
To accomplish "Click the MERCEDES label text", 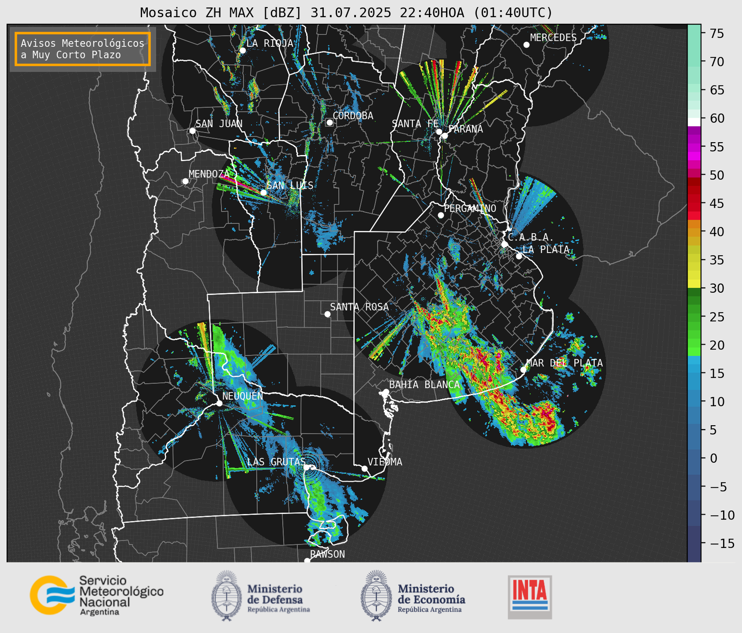I will tap(553, 38).
